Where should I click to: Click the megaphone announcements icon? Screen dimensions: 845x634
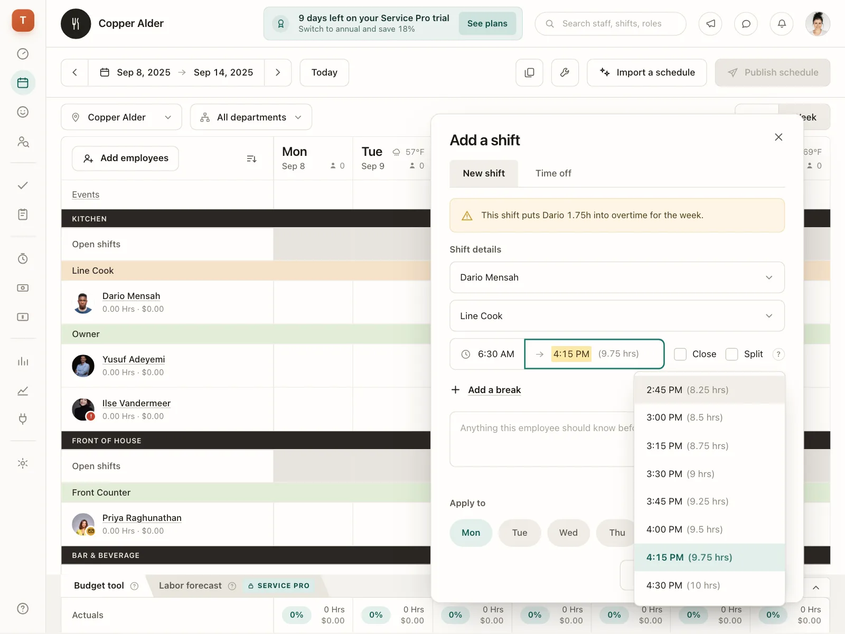click(710, 24)
